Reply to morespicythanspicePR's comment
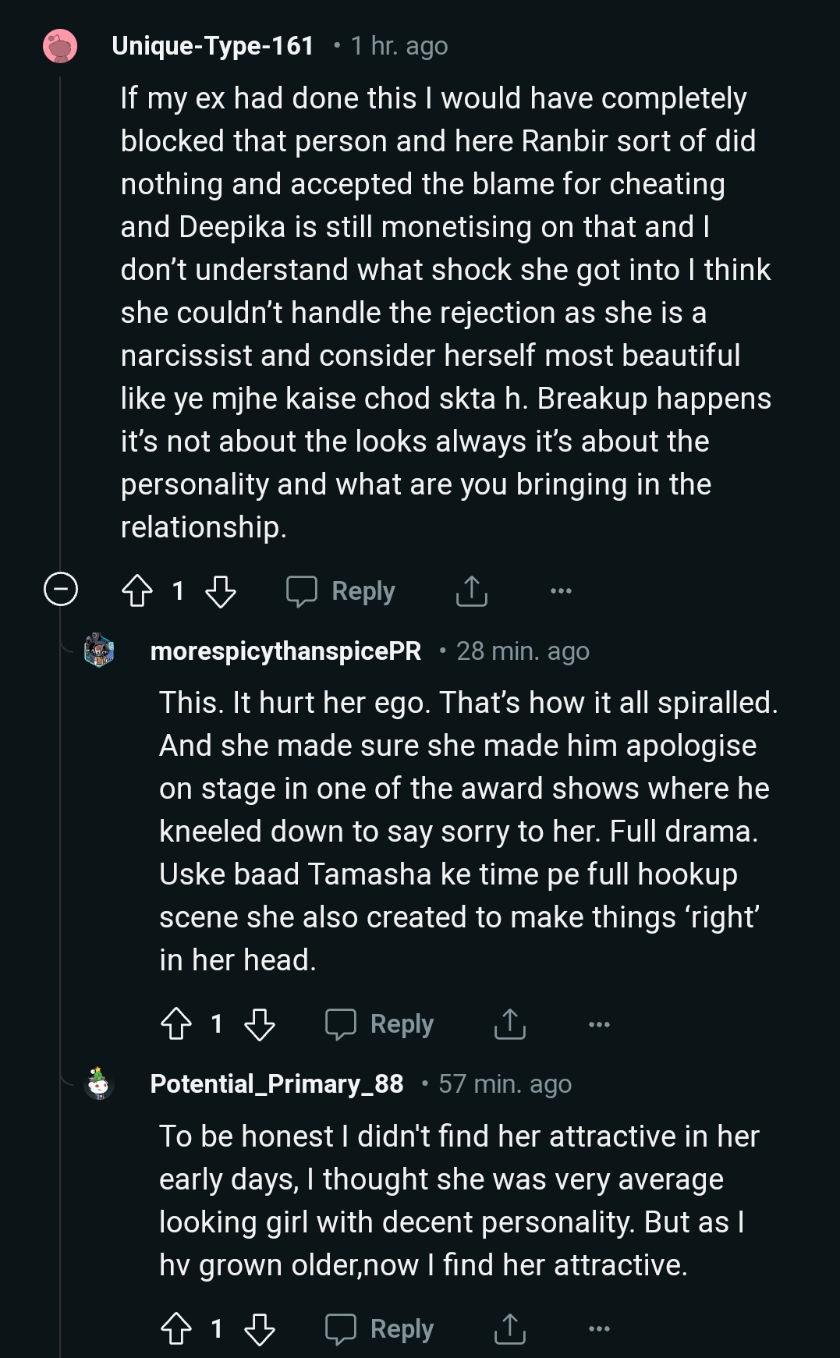The width and height of the screenshot is (840, 1358). [380, 1024]
